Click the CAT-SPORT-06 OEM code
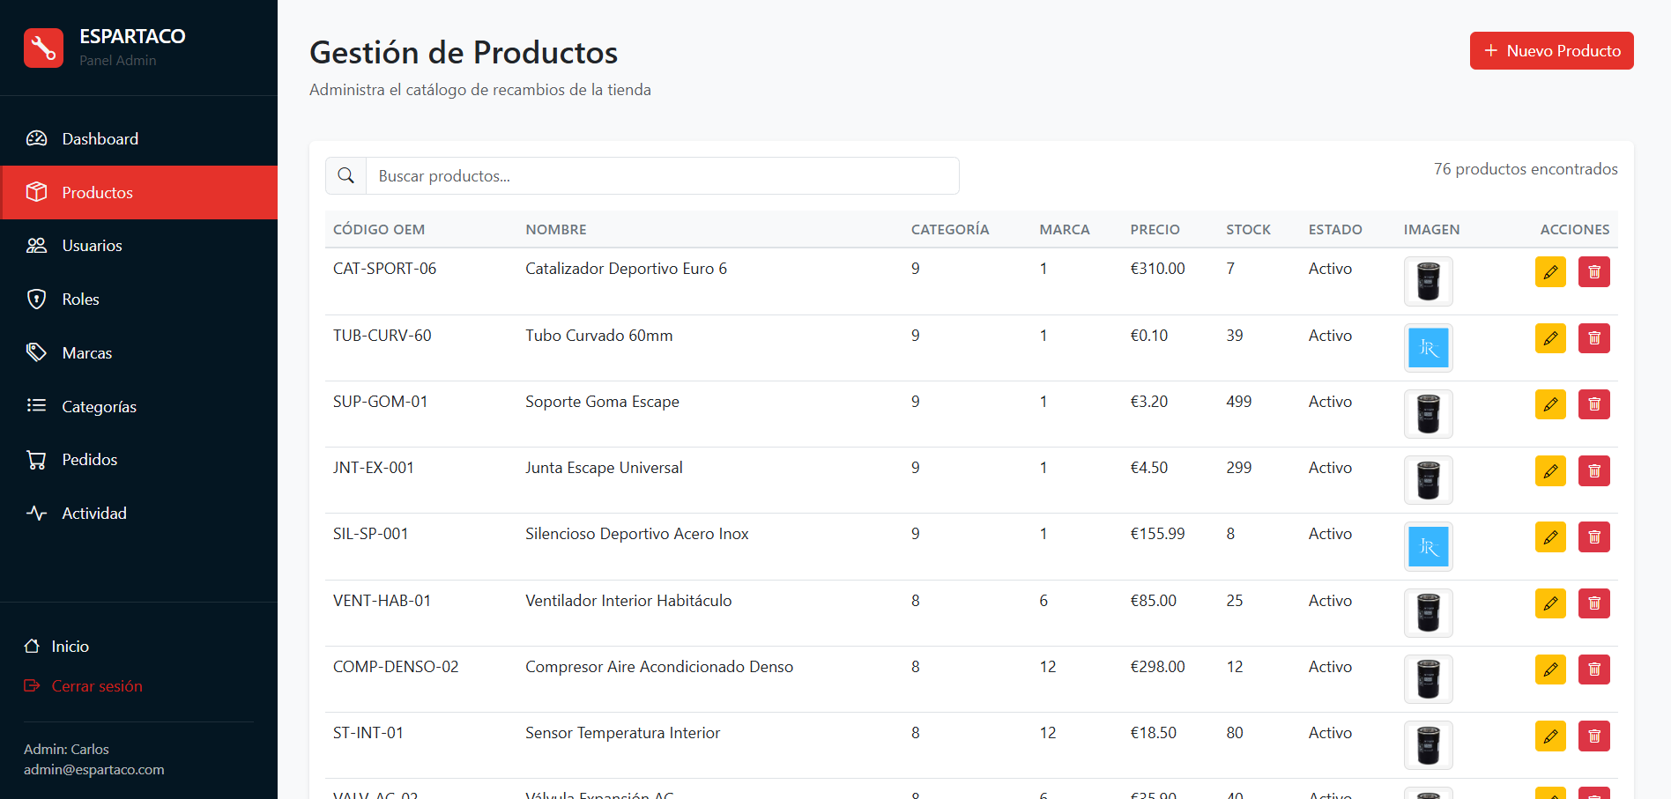Viewport: 1671px width, 799px height. click(x=384, y=269)
